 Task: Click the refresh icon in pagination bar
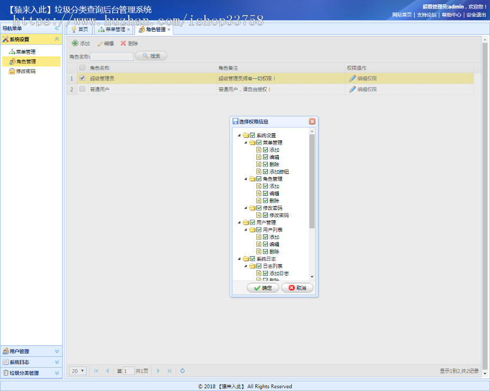tap(182, 370)
